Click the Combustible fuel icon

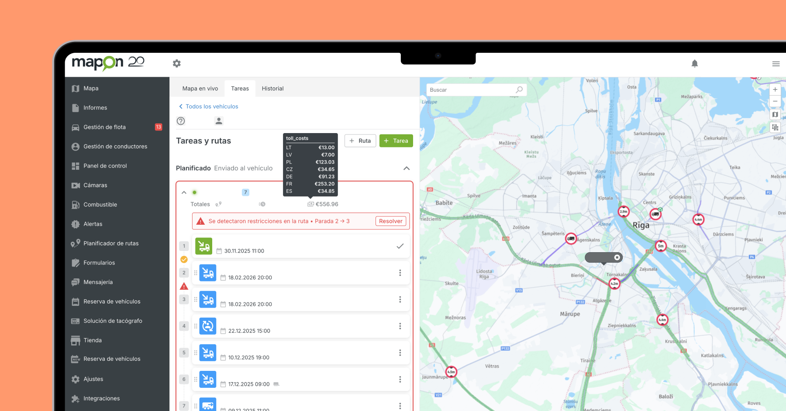(76, 205)
